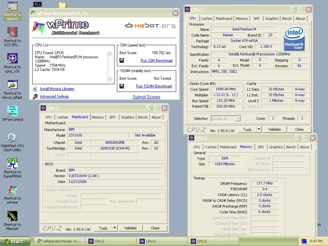This screenshot has width=328, height=246.
Task: Click the Core Speed 1599.00 MHz value
Action: click(226, 89)
